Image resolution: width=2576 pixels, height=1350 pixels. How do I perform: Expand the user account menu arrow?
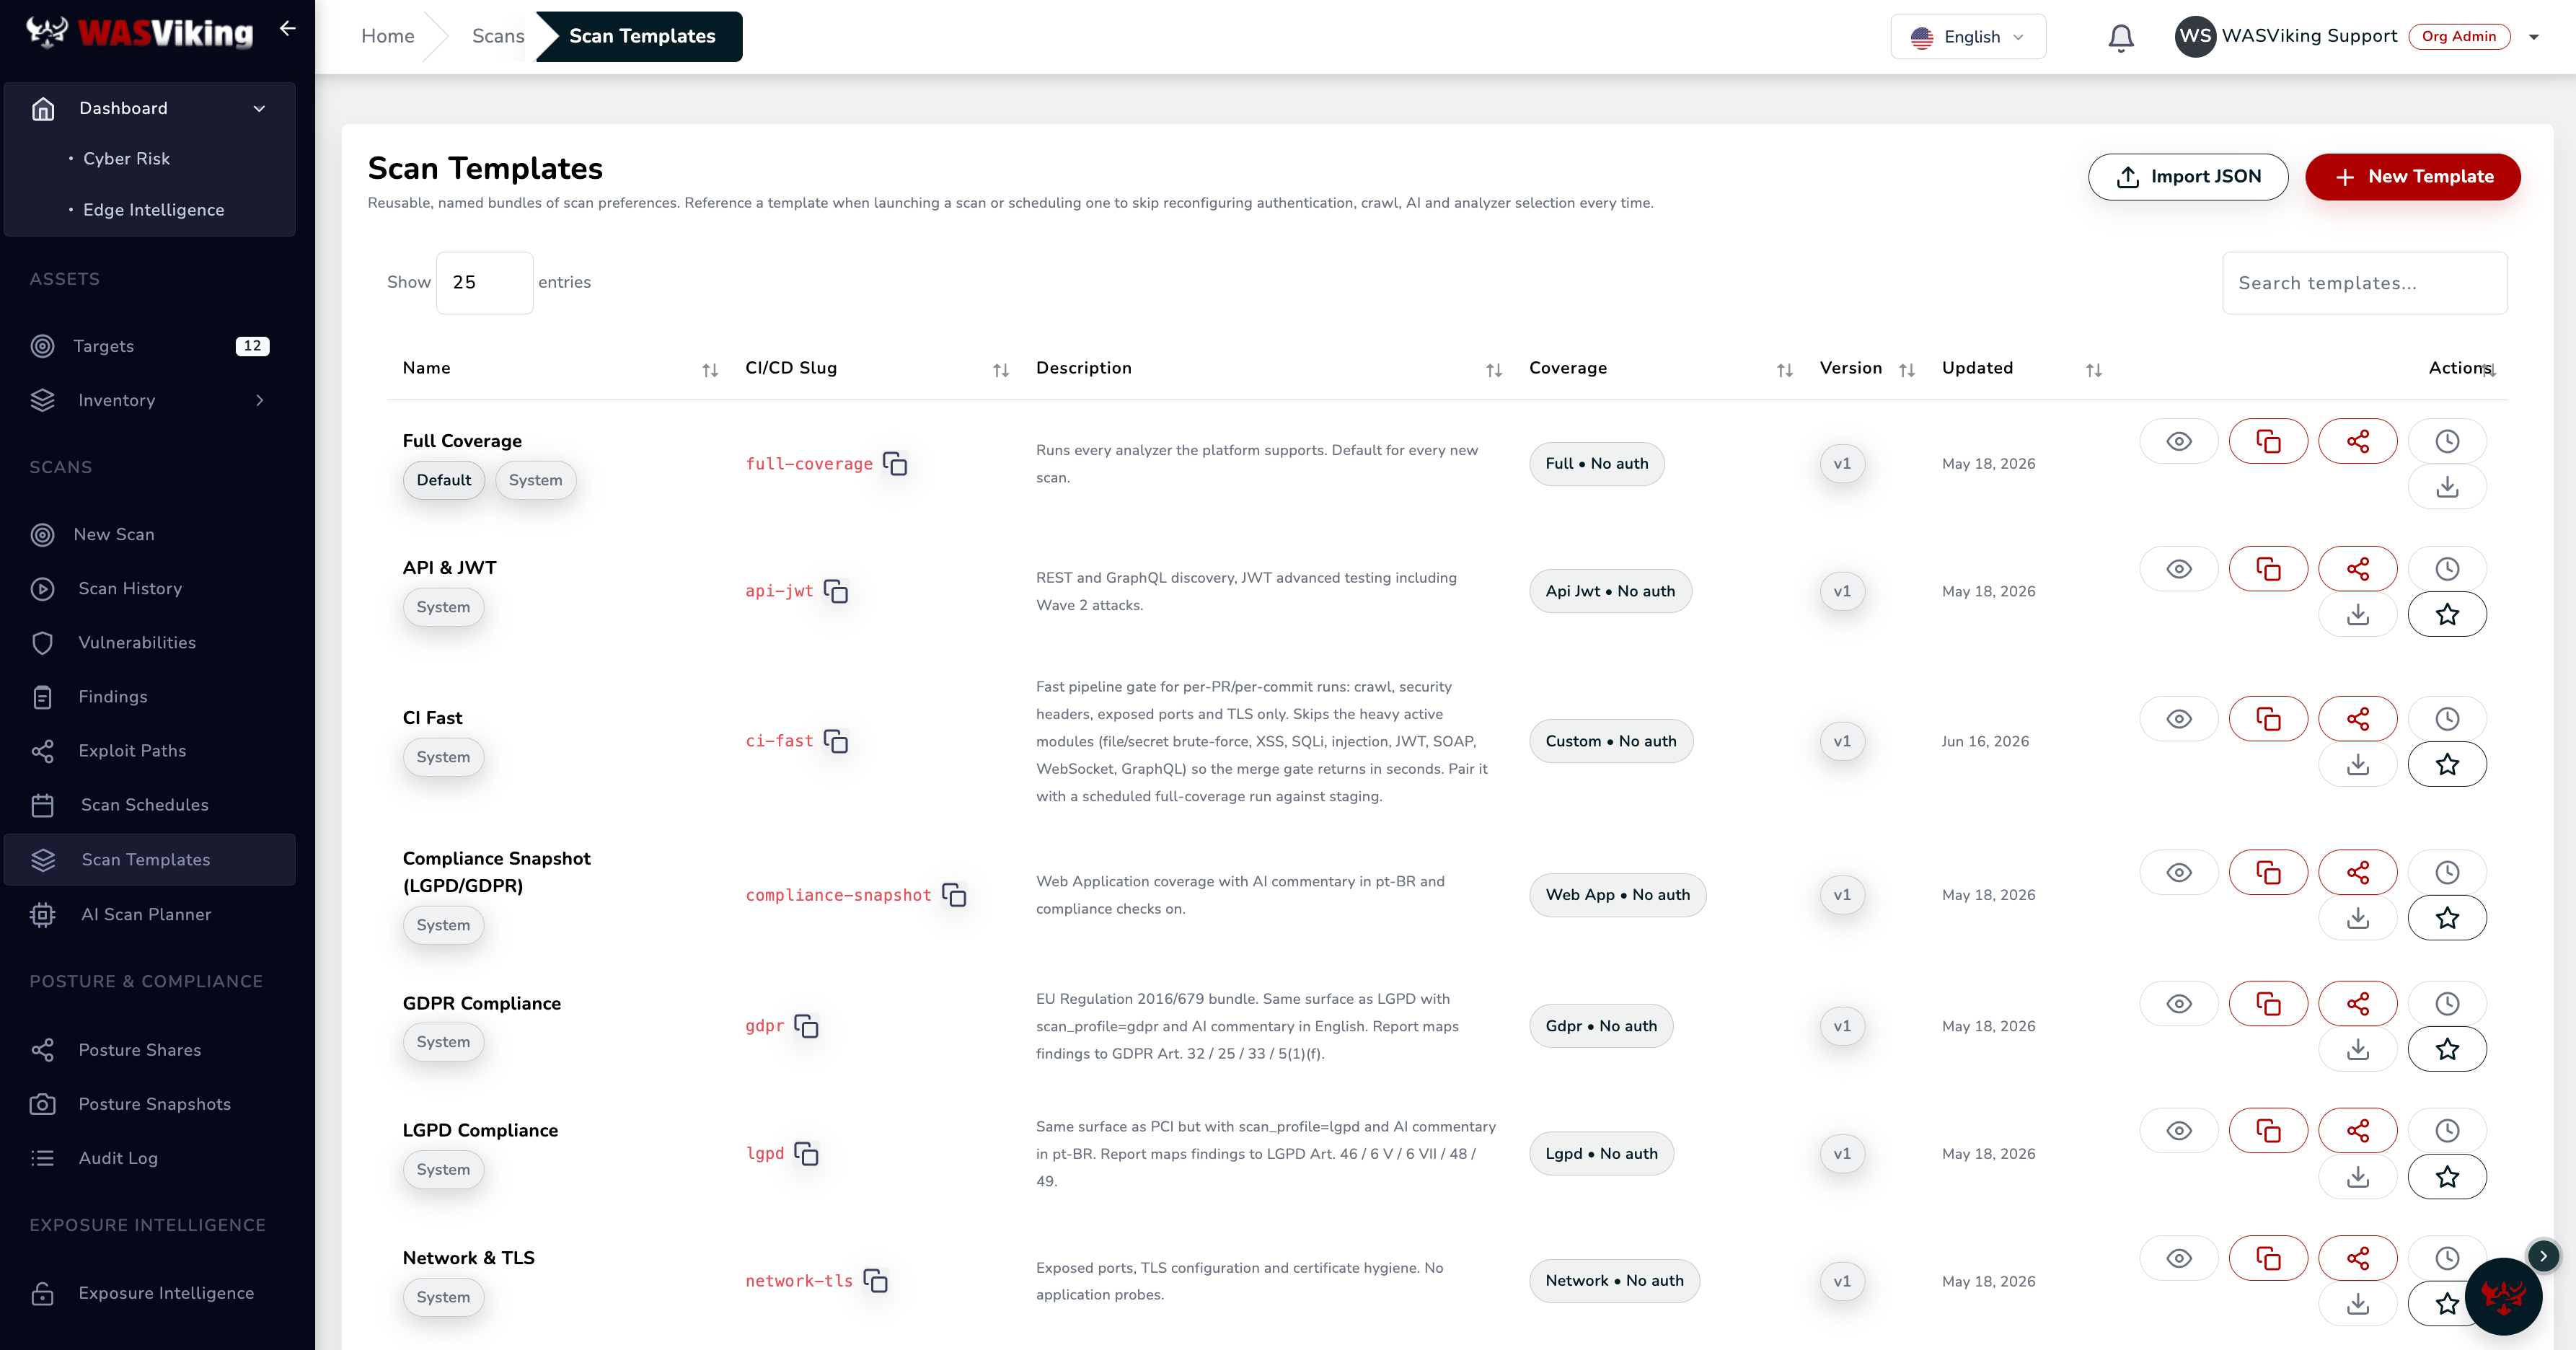pos(2534,37)
